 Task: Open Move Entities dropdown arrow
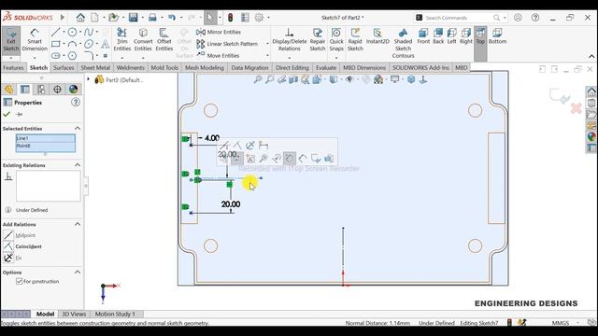click(267, 56)
